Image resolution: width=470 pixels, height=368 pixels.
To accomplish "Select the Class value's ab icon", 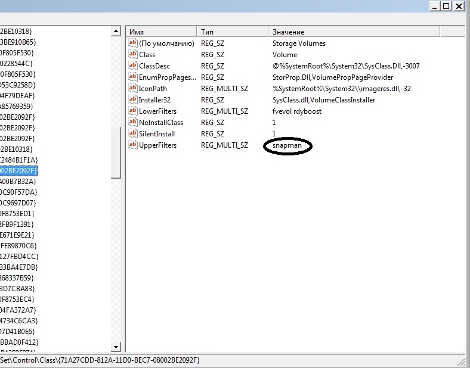I will pyautogui.click(x=132, y=55).
